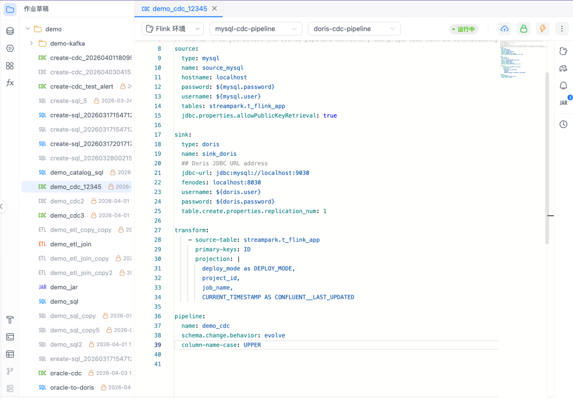This screenshot has height=399, width=573.
Task: Open job demo_sql
Action: tap(64, 302)
